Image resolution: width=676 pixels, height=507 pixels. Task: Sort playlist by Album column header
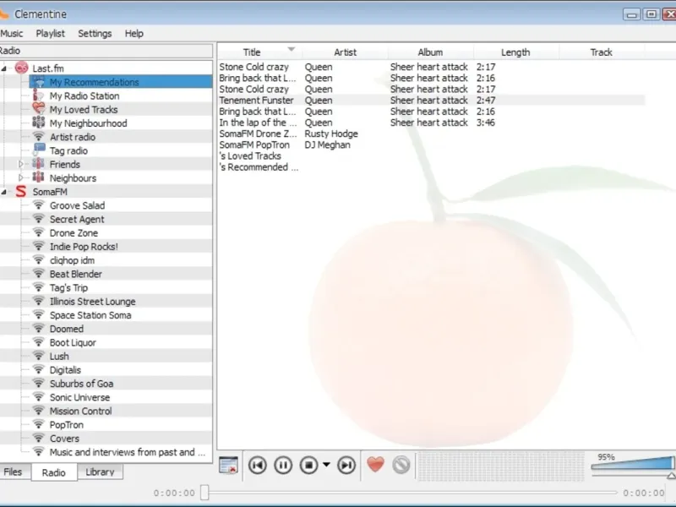430,52
